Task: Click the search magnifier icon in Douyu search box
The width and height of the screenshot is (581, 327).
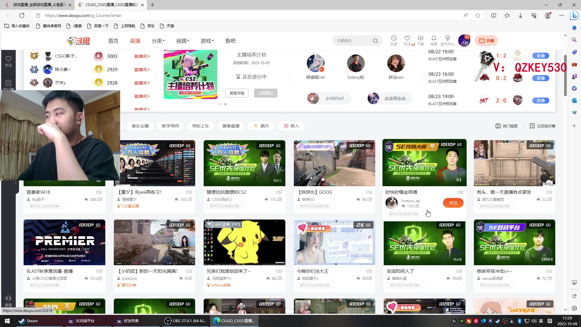Action: (x=375, y=41)
